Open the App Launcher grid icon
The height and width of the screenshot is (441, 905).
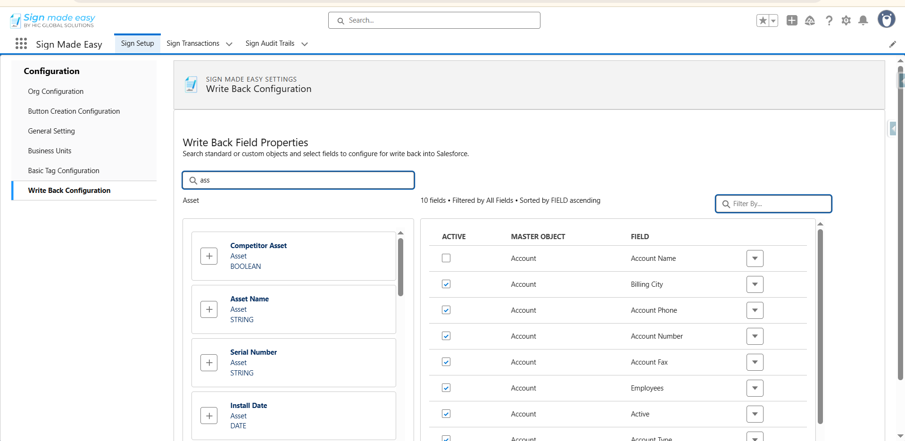tap(21, 44)
